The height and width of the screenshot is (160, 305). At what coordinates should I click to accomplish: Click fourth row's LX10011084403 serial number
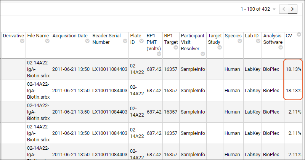click(110, 133)
